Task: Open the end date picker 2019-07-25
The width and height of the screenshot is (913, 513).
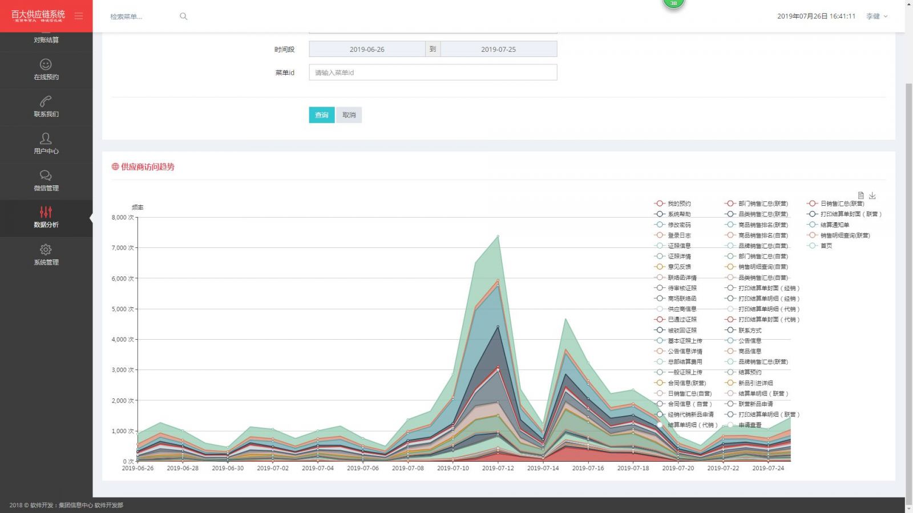Action: tap(498, 50)
